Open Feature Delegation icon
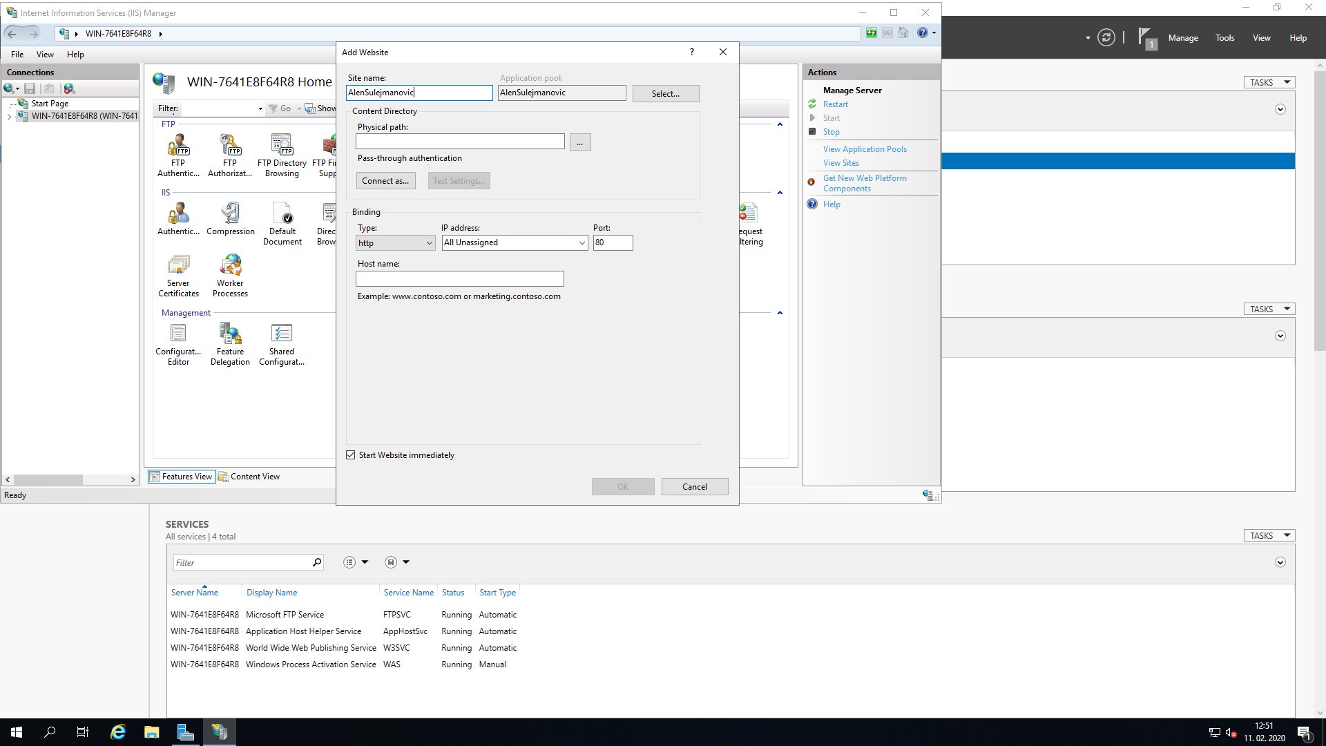Screen dimensions: 1326x746 click(230, 344)
